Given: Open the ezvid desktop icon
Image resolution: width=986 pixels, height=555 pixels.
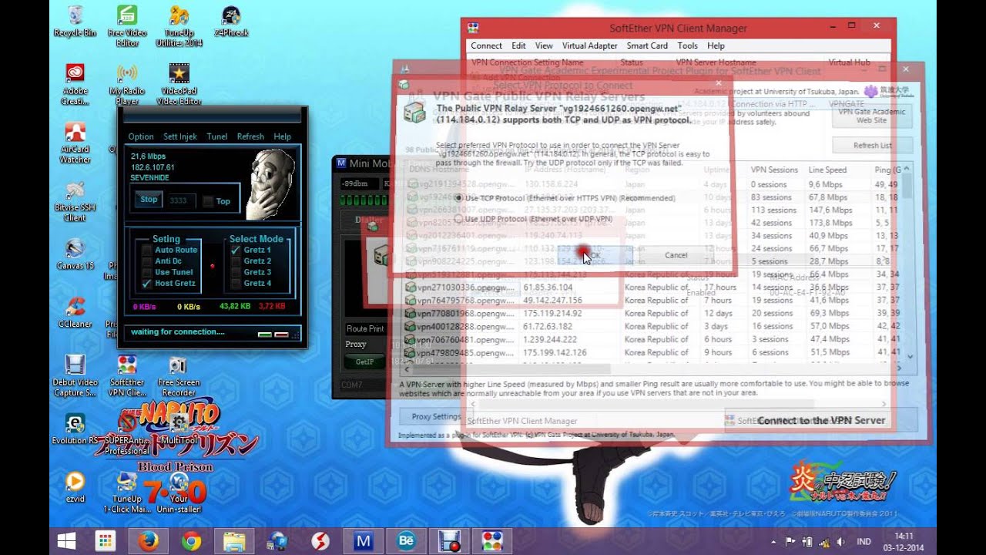Looking at the screenshot, I should click(75, 486).
